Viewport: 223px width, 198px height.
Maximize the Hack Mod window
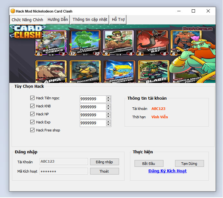[193, 11]
